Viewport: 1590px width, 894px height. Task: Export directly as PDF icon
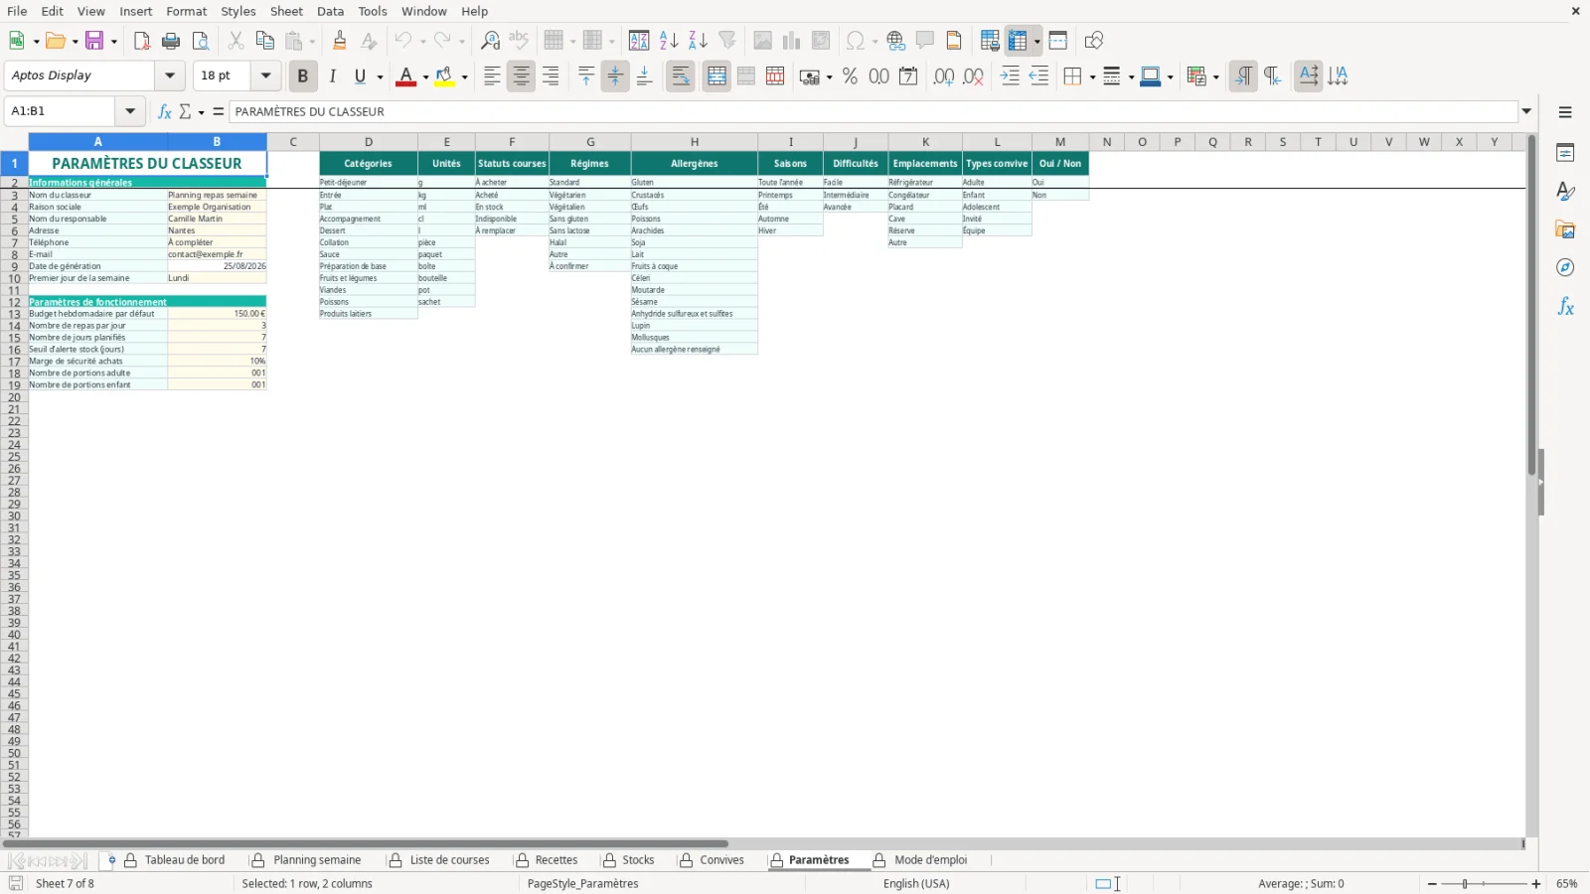click(141, 41)
